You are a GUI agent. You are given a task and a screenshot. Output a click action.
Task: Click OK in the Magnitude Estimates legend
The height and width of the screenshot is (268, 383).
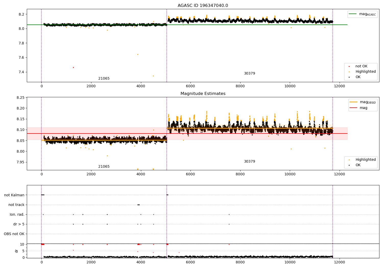tap(358, 165)
